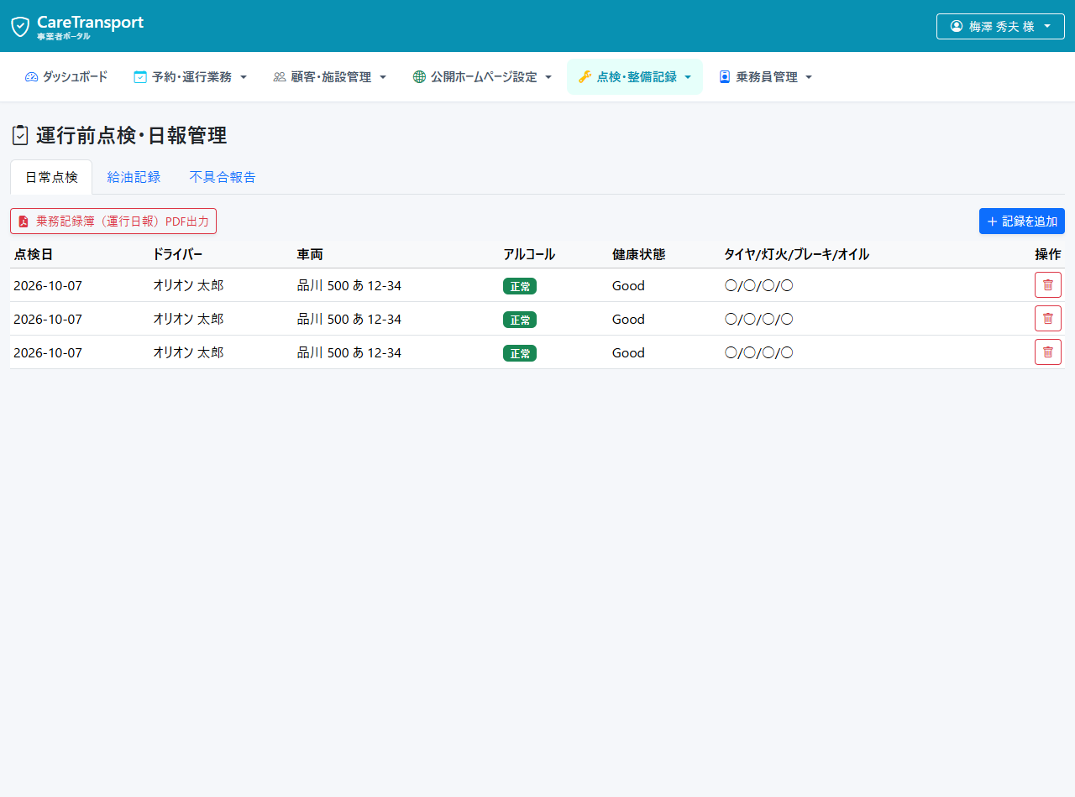Screen dimensions: 1075x797
Task: Click the Good health status in the second row
Action: point(628,319)
